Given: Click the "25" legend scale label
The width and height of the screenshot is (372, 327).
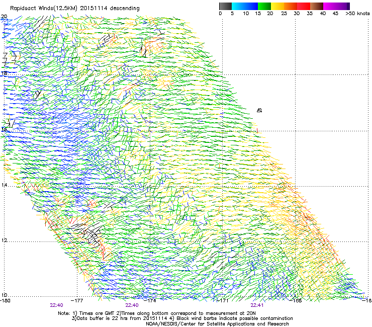Looking at the screenshot, I should coord(284,14).
